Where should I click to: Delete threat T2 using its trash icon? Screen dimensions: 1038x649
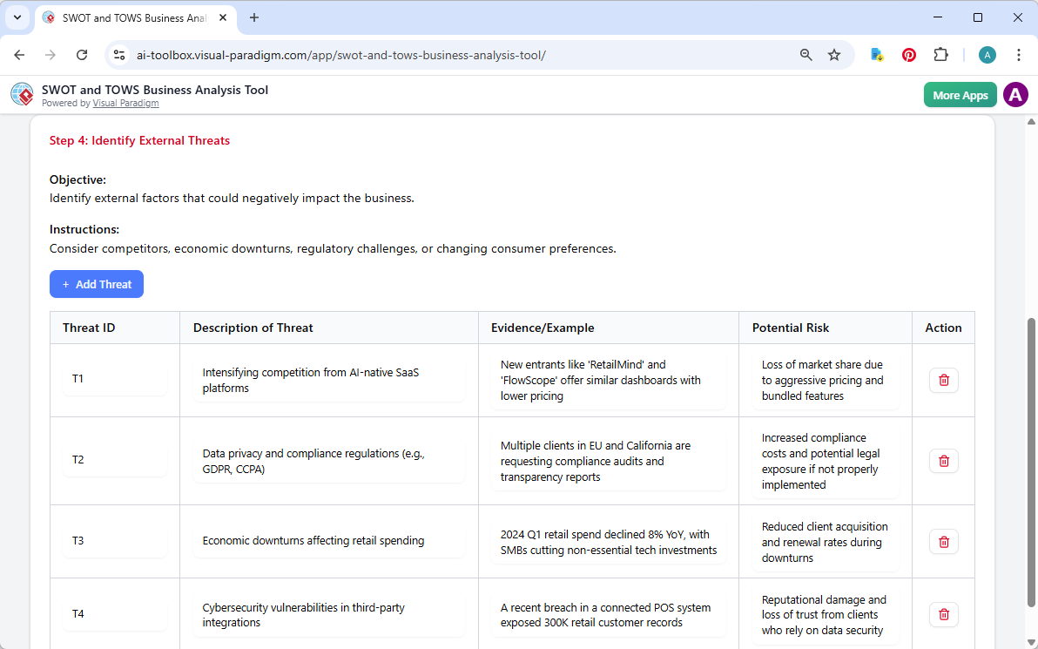pos(943,461)
